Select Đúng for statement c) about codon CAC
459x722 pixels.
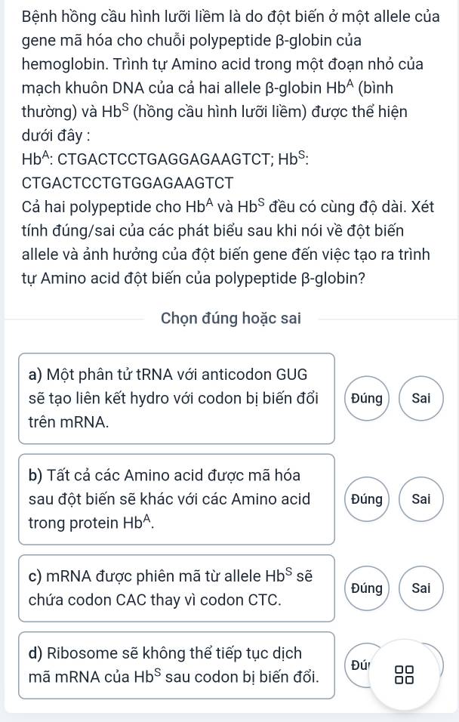pyautogui.click(x=365, y=588)
